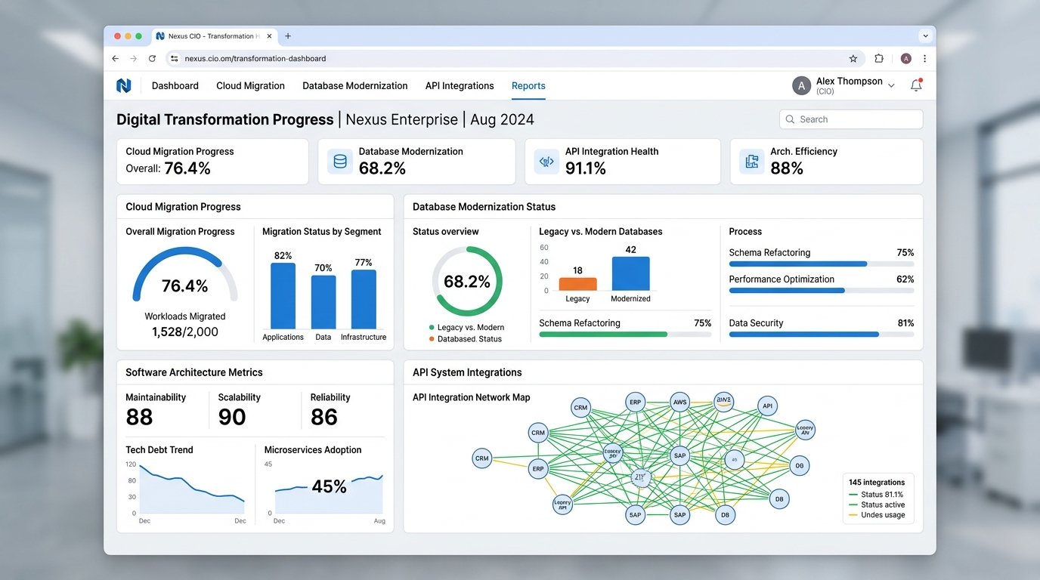
Task: Click the API Integration Health card icon
Action: coord(546,161)
